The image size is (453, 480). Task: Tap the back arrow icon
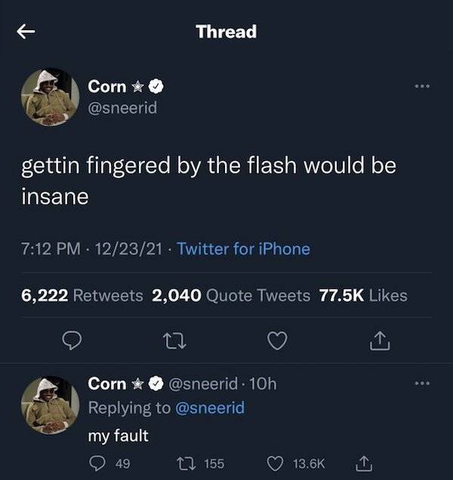click(x=26, y=32)
